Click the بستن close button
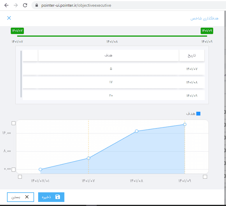Image resolution: width=226 pixels, height=206 pixels. (x=20, y=197)
